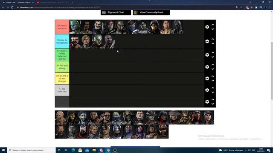Move A- Too balanced tier down
The height and width of the screenshot is (153, 273).
pyautogui.click(x=213, y=92)
